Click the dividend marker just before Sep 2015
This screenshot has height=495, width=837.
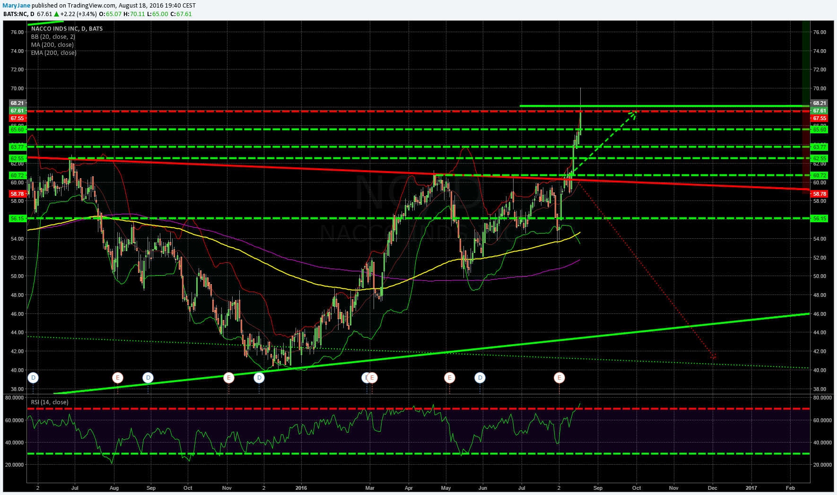[x=148, y=377]
